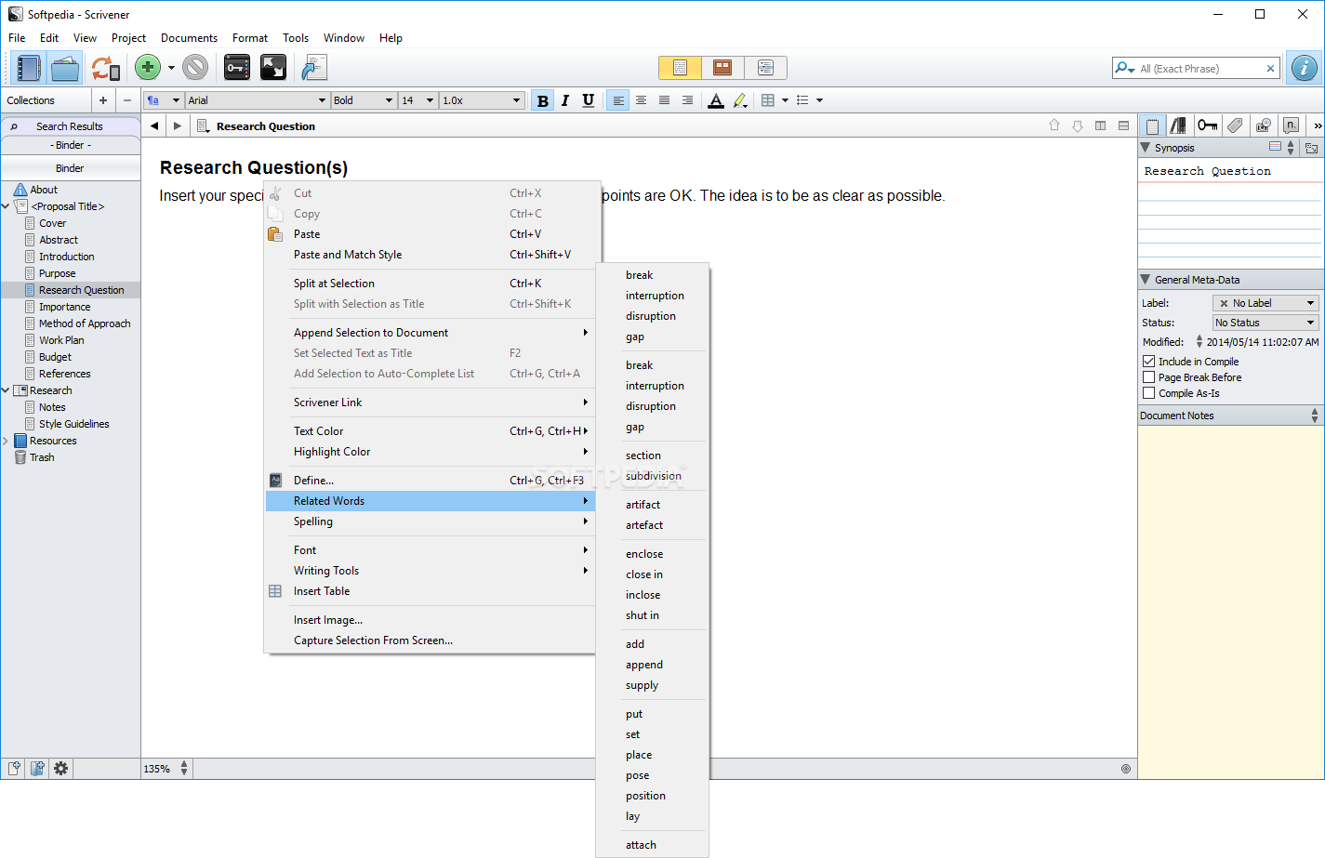Expand the Resources folder

pyautogui.click(x=6, y=441)
